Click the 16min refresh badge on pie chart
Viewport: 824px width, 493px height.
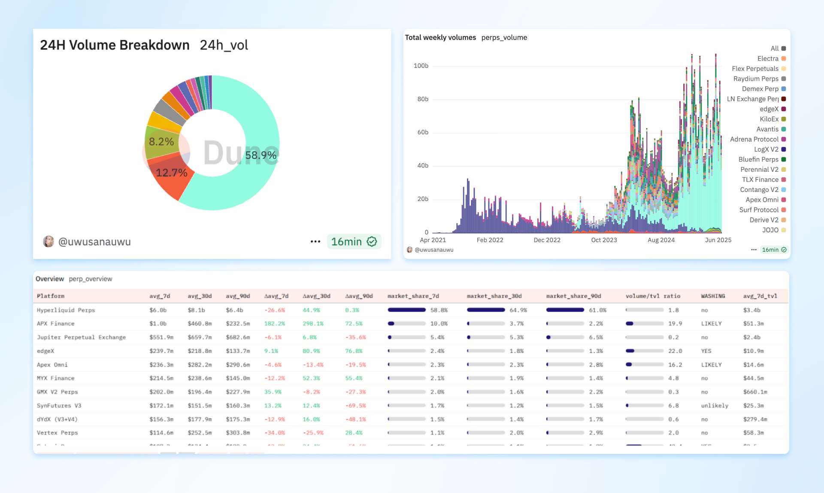coord(354,242)
